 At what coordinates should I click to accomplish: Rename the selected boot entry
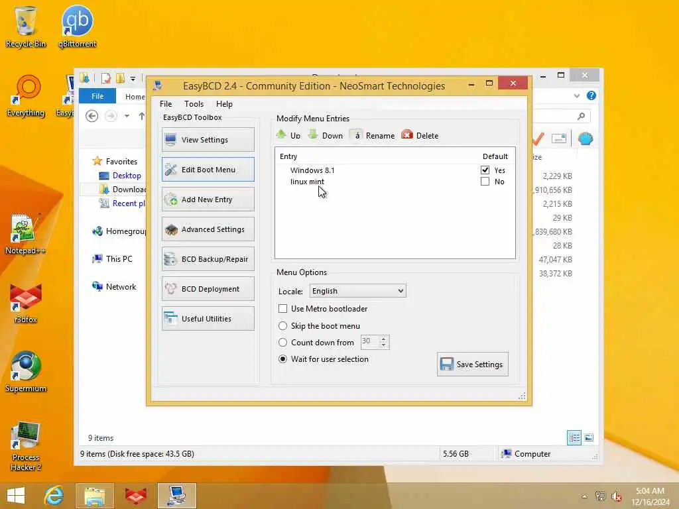[373, 135]
